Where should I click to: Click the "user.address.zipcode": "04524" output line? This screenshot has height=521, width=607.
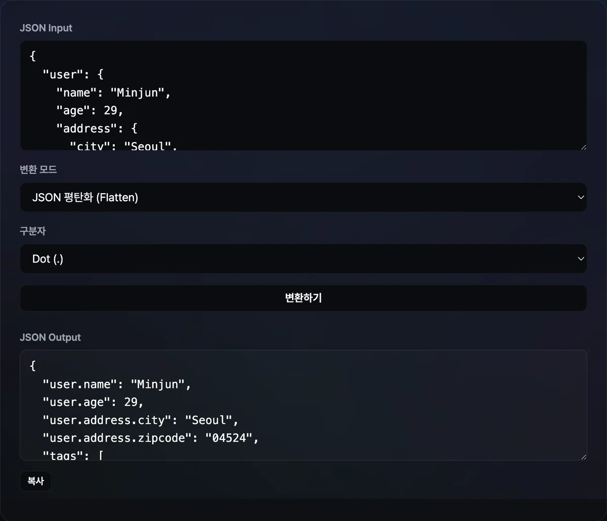coord(151,438)
